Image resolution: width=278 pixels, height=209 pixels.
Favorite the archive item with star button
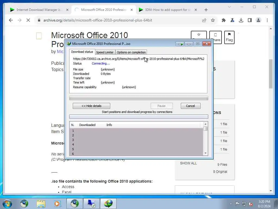click(199, 35)
